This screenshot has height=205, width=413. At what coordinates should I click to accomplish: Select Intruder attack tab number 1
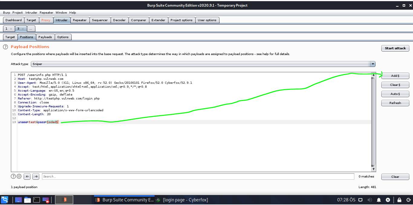[x=6, y=29]
